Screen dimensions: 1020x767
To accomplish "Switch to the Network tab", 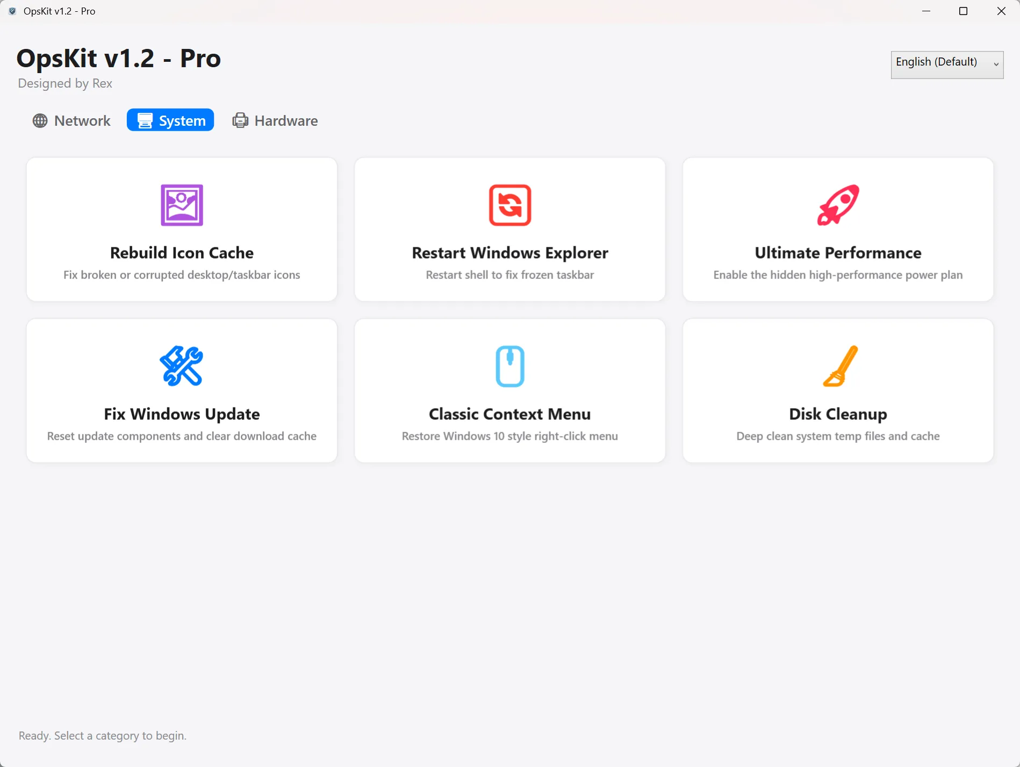I will coord(71,120).
